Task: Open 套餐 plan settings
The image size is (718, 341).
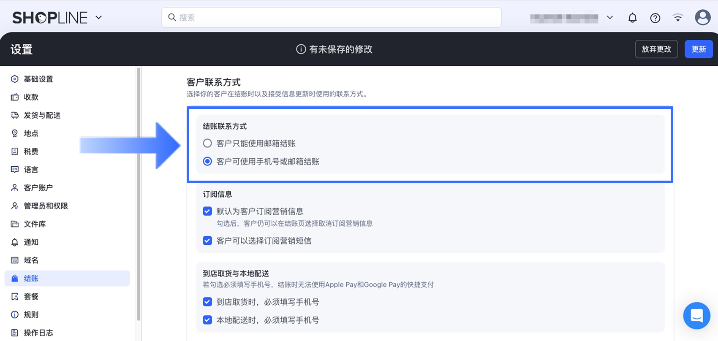Action: [x=31, y=297]
